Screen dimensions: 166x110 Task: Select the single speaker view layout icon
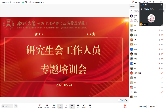(x=144, y=5)
